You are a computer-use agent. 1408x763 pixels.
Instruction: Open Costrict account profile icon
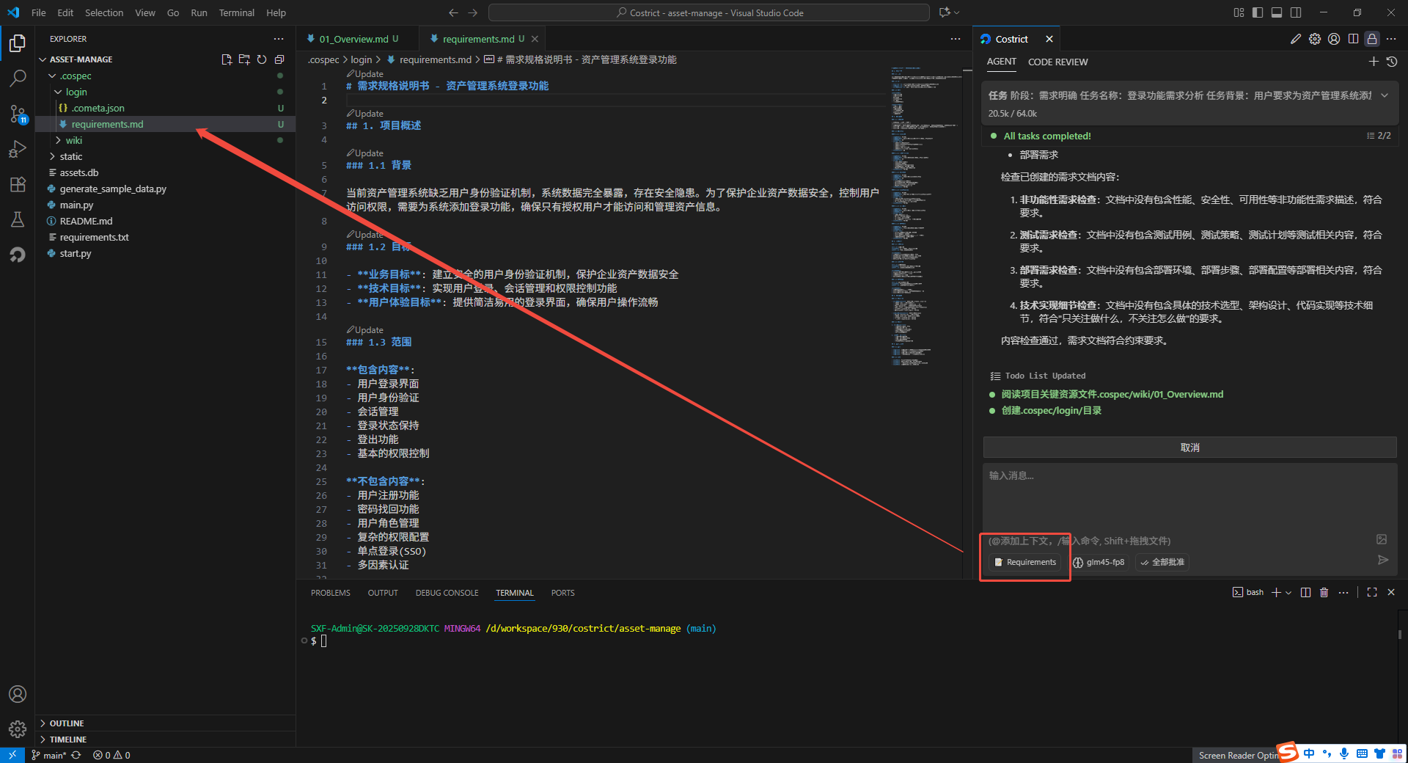tap(1334, 39)
